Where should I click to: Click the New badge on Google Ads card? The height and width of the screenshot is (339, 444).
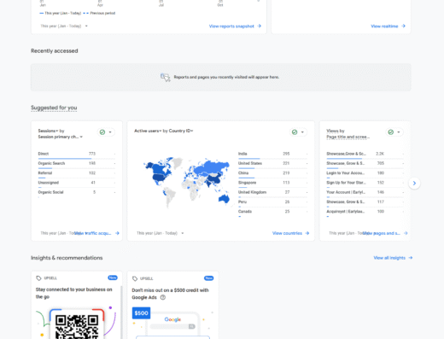pyautogui.click(x=208, y=278)
